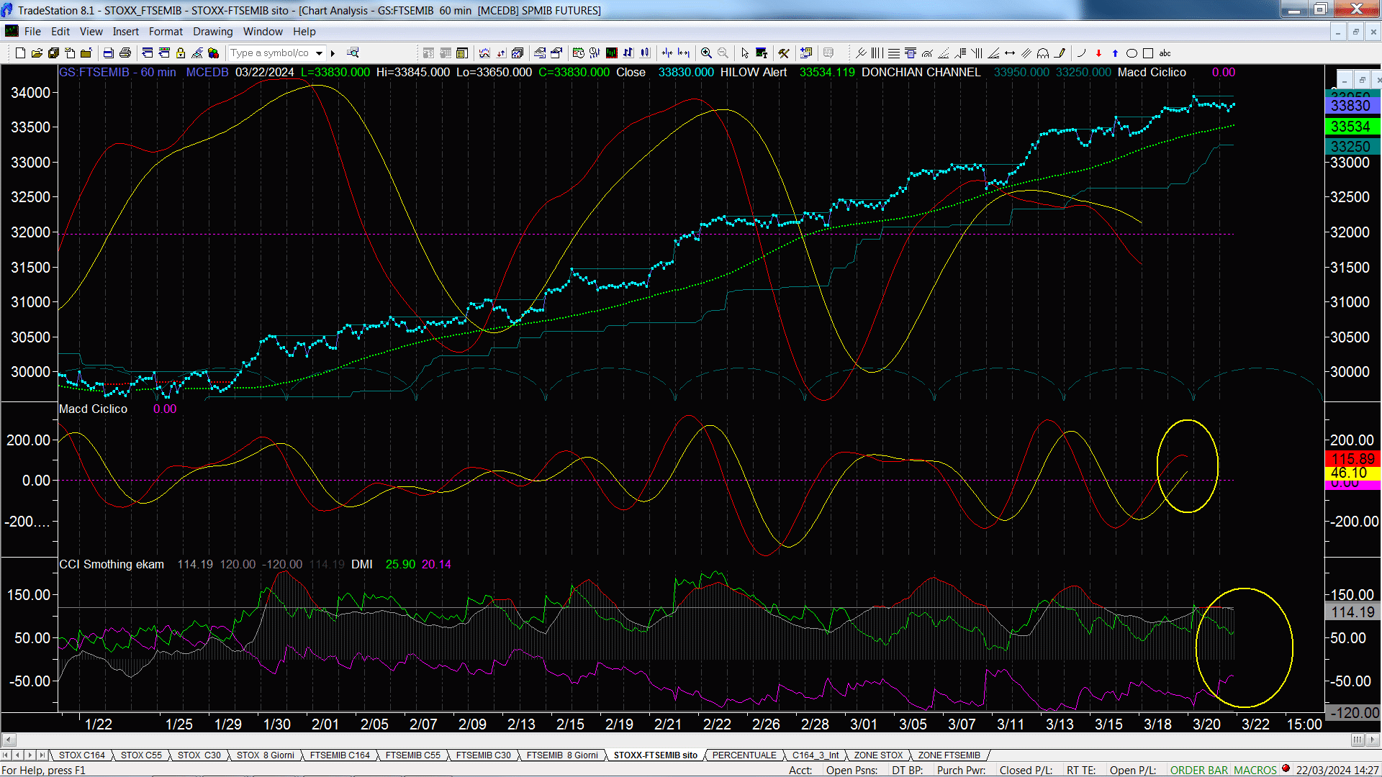Viewport: 1382px width, 777px height.
Task: Select the pointer arrow tool
Action: point(745,53)
